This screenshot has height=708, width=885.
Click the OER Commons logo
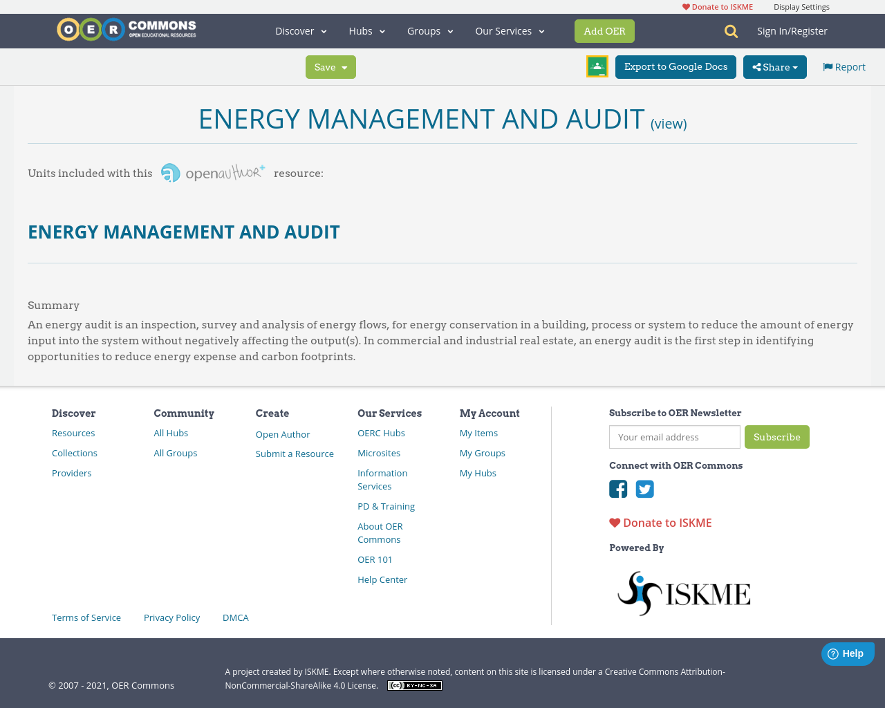[126, 28]
